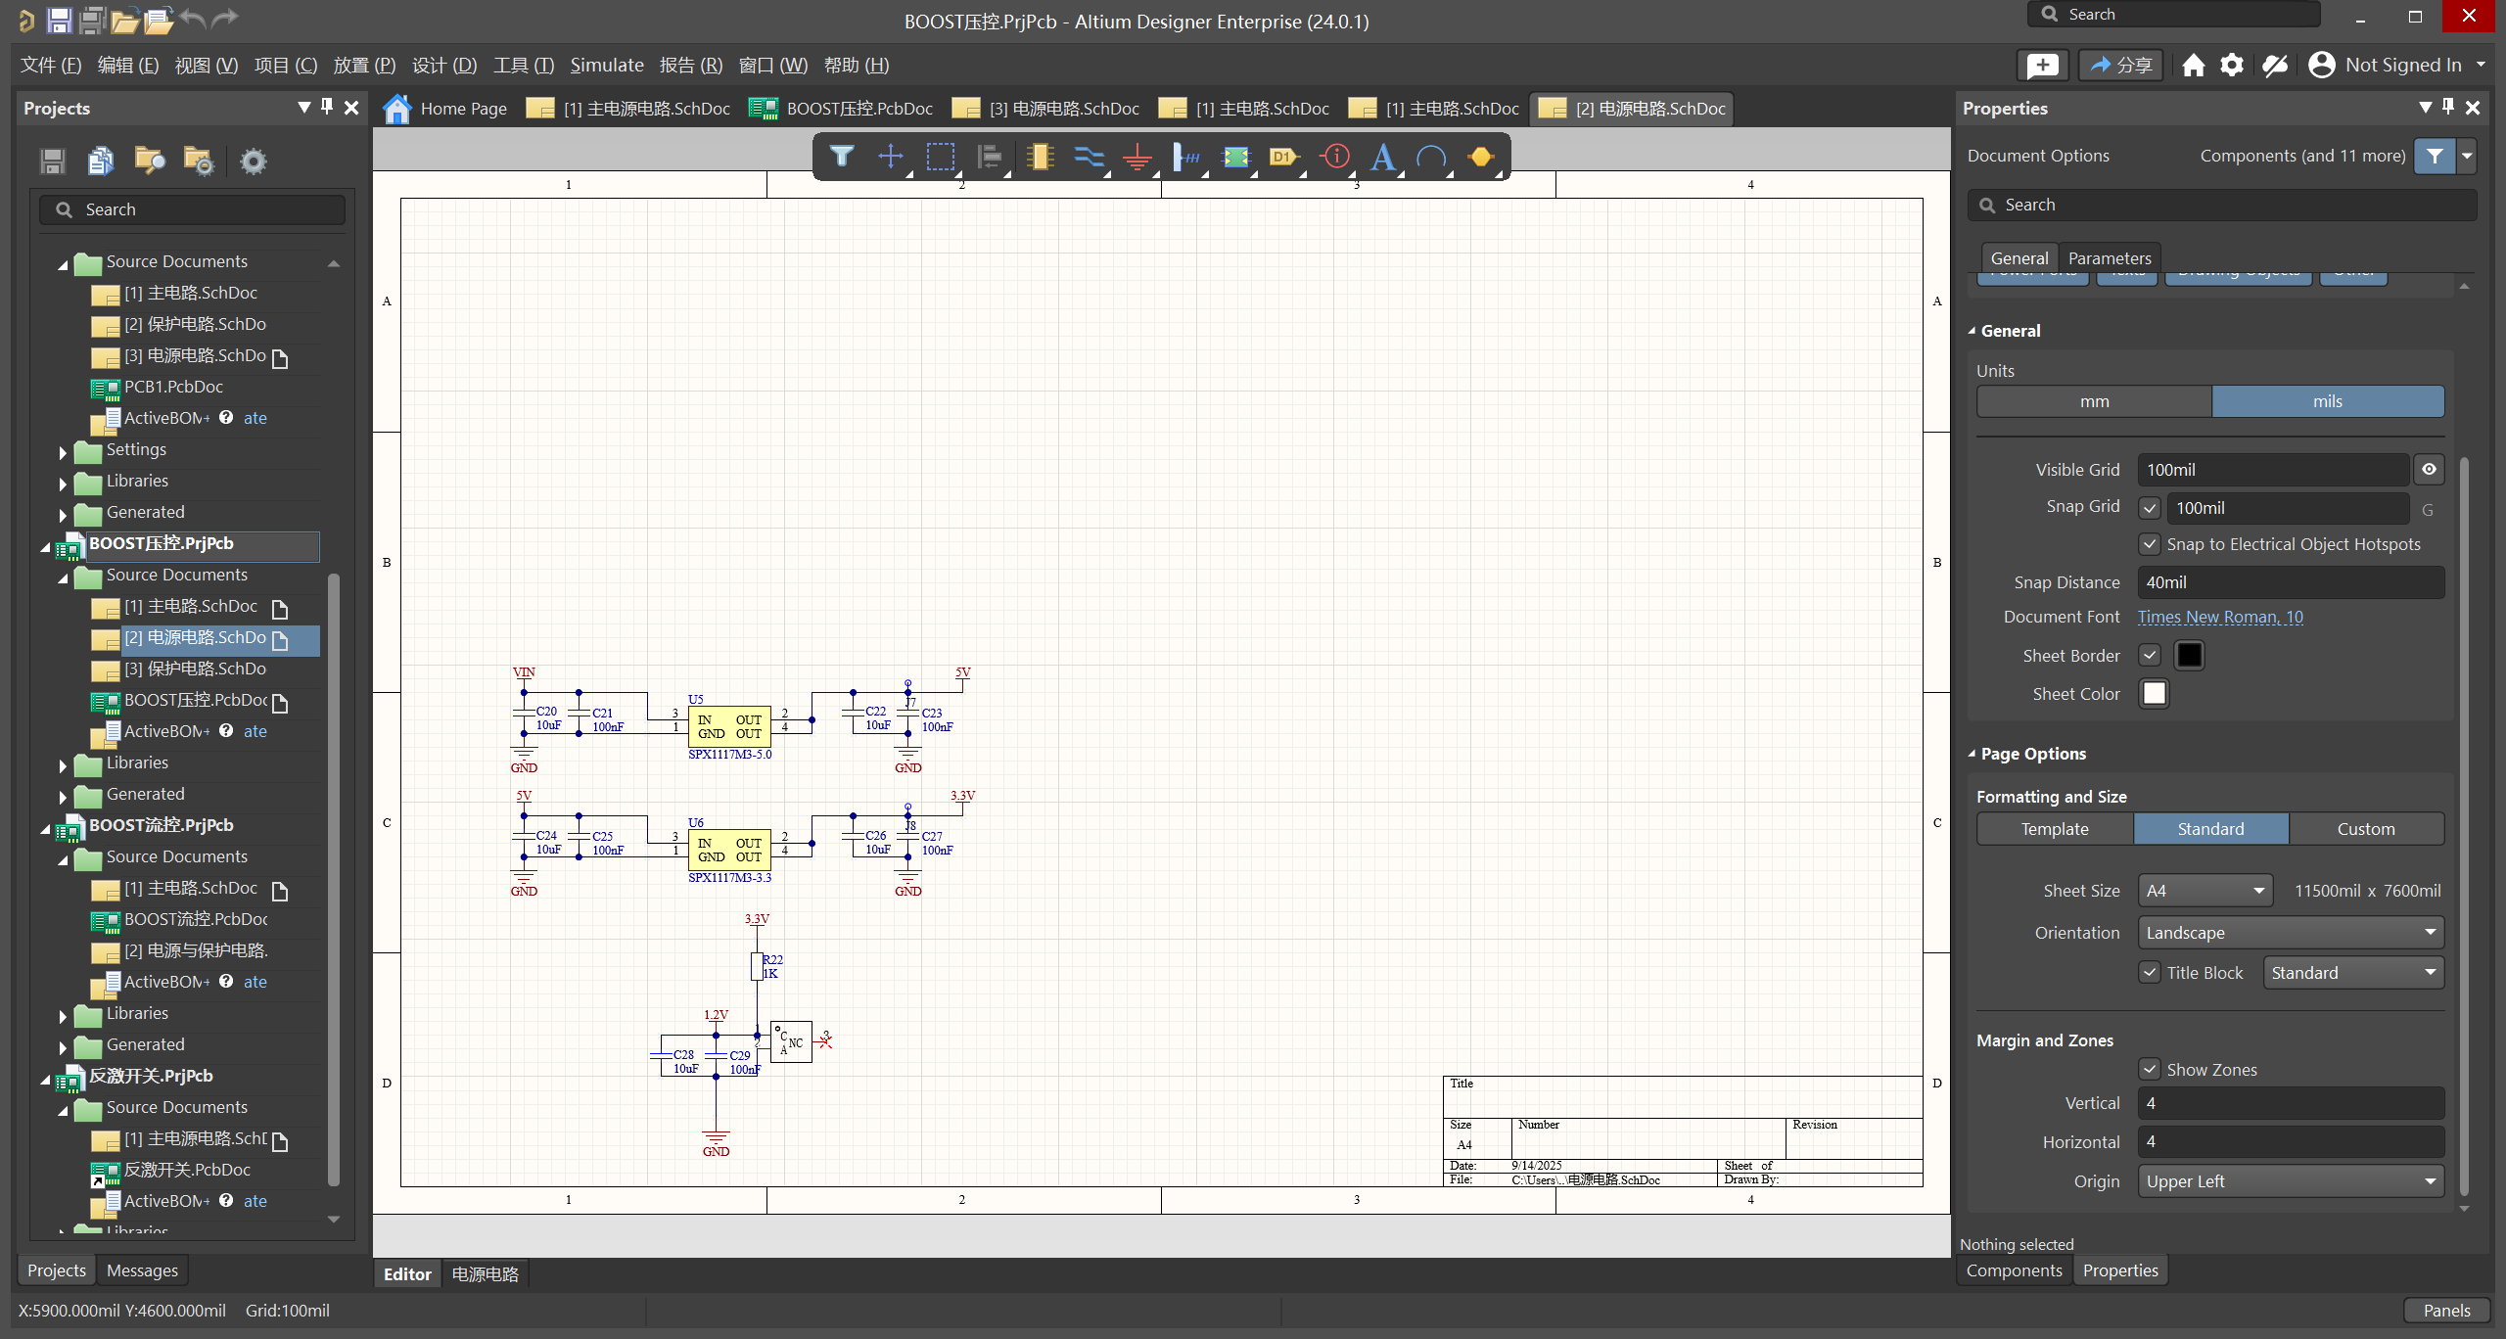Select [3] 保护电路.SchDoc under BOOST压控
Viewport: 2506px width, 1339px height.
click(x=195, y=669)
